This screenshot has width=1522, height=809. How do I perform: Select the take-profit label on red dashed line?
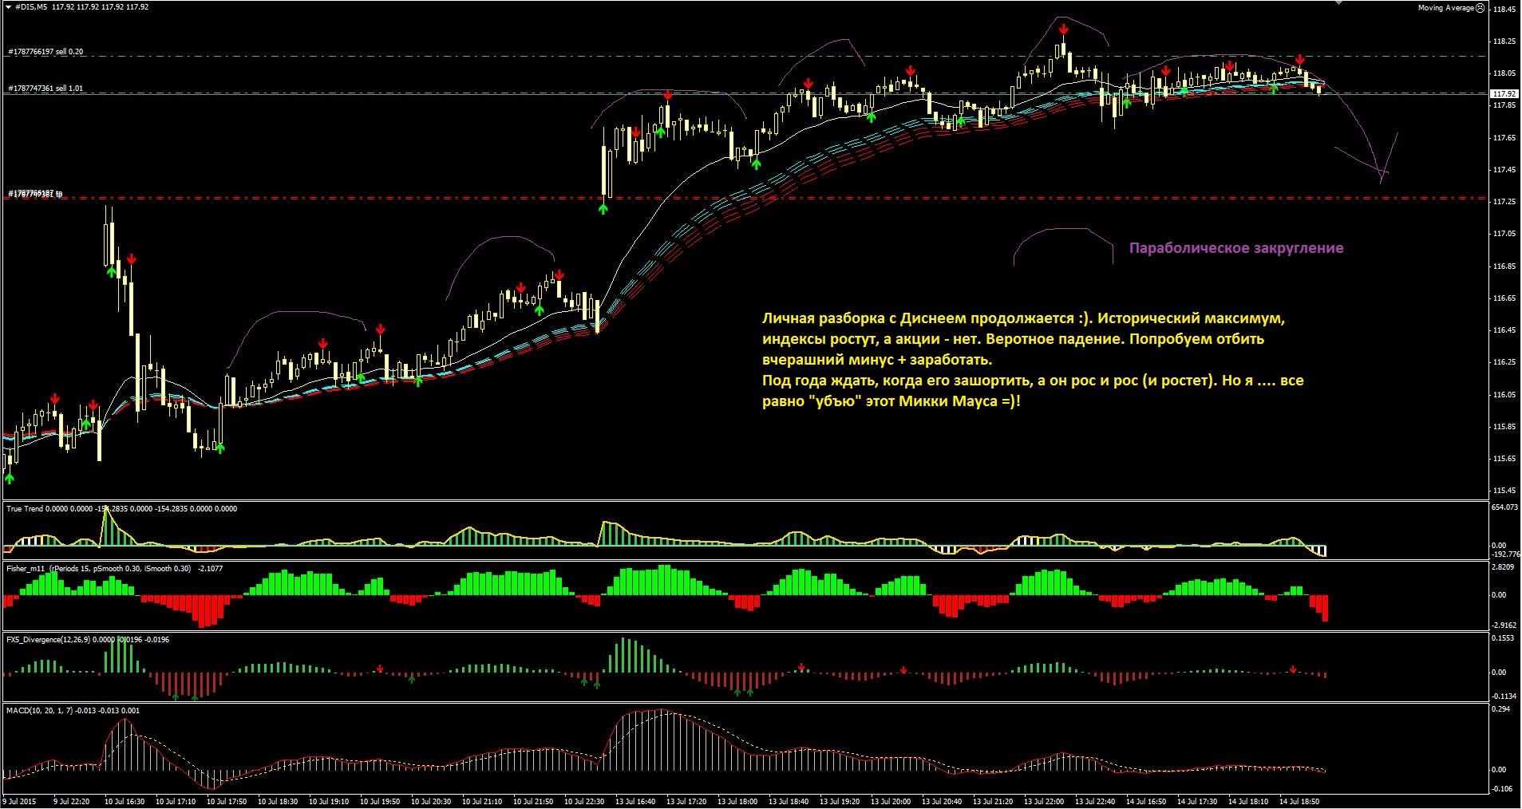(35, 194)
